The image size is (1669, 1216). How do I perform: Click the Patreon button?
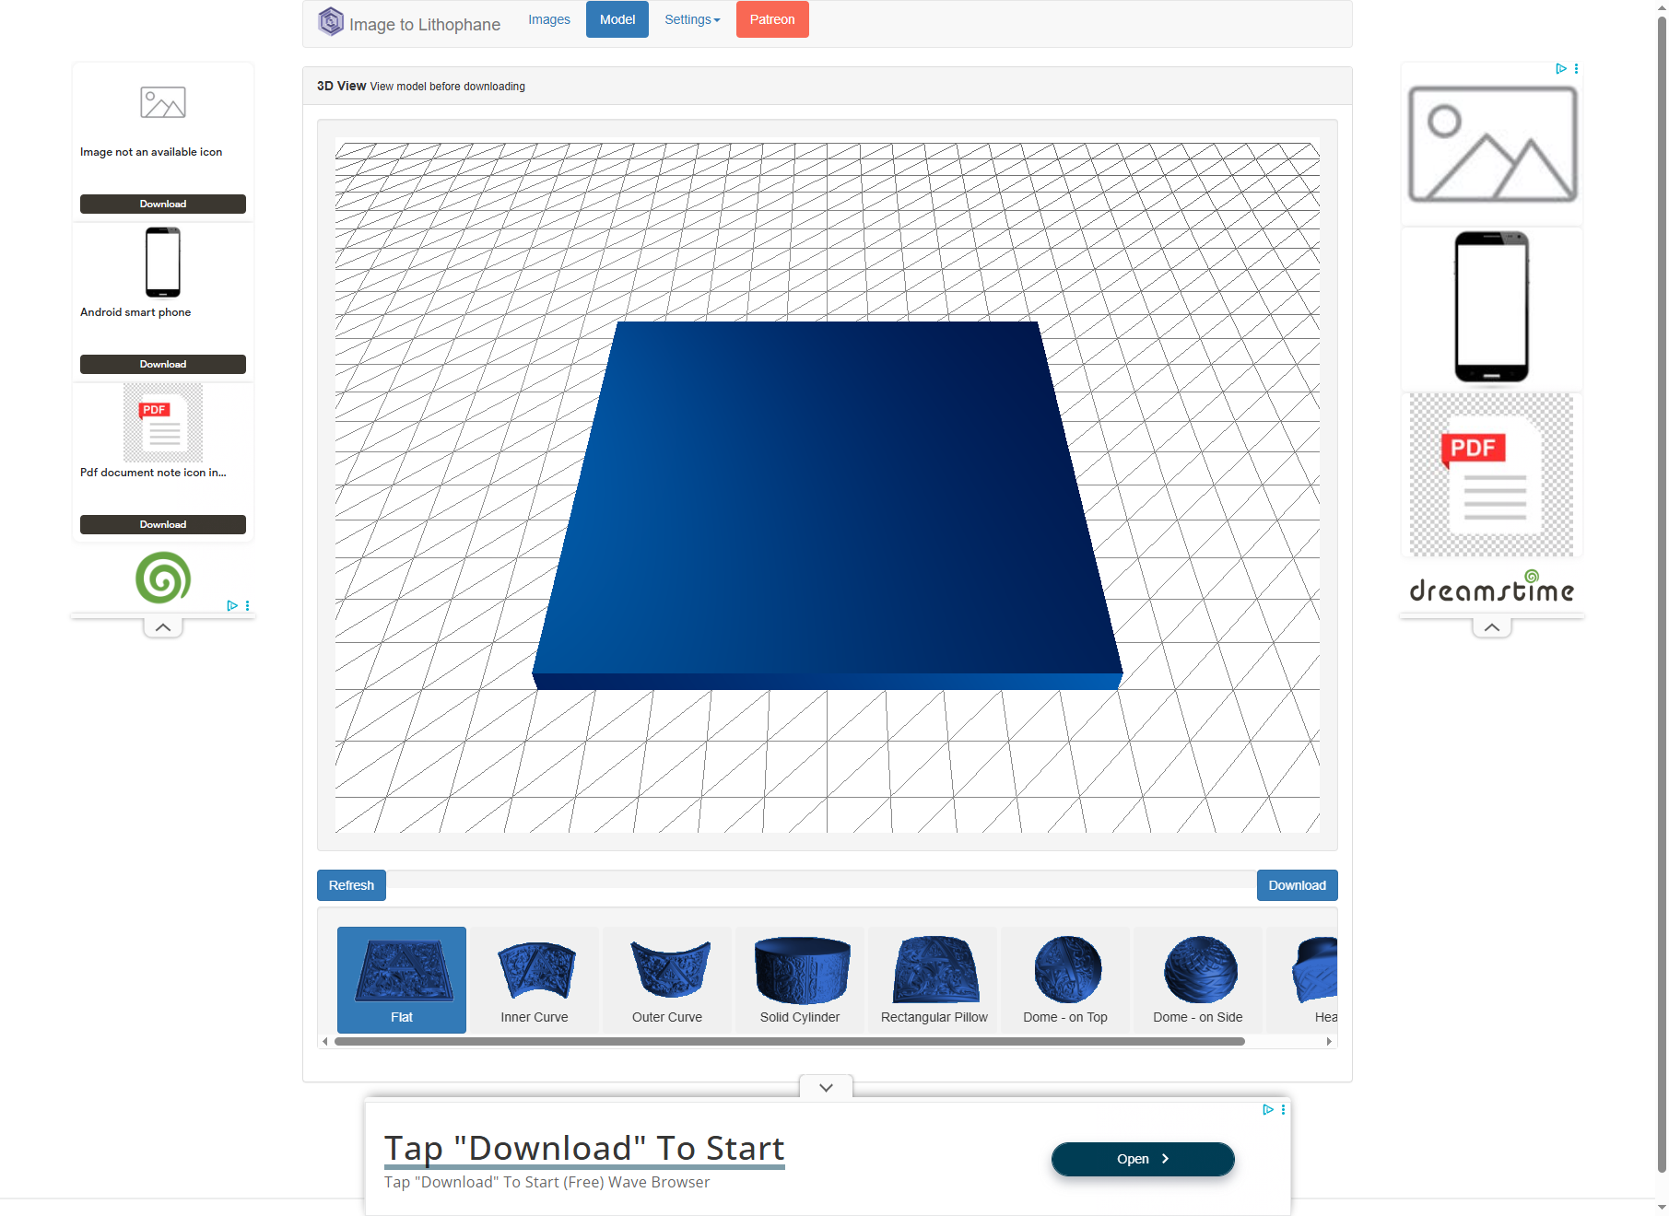coord(771,18)
